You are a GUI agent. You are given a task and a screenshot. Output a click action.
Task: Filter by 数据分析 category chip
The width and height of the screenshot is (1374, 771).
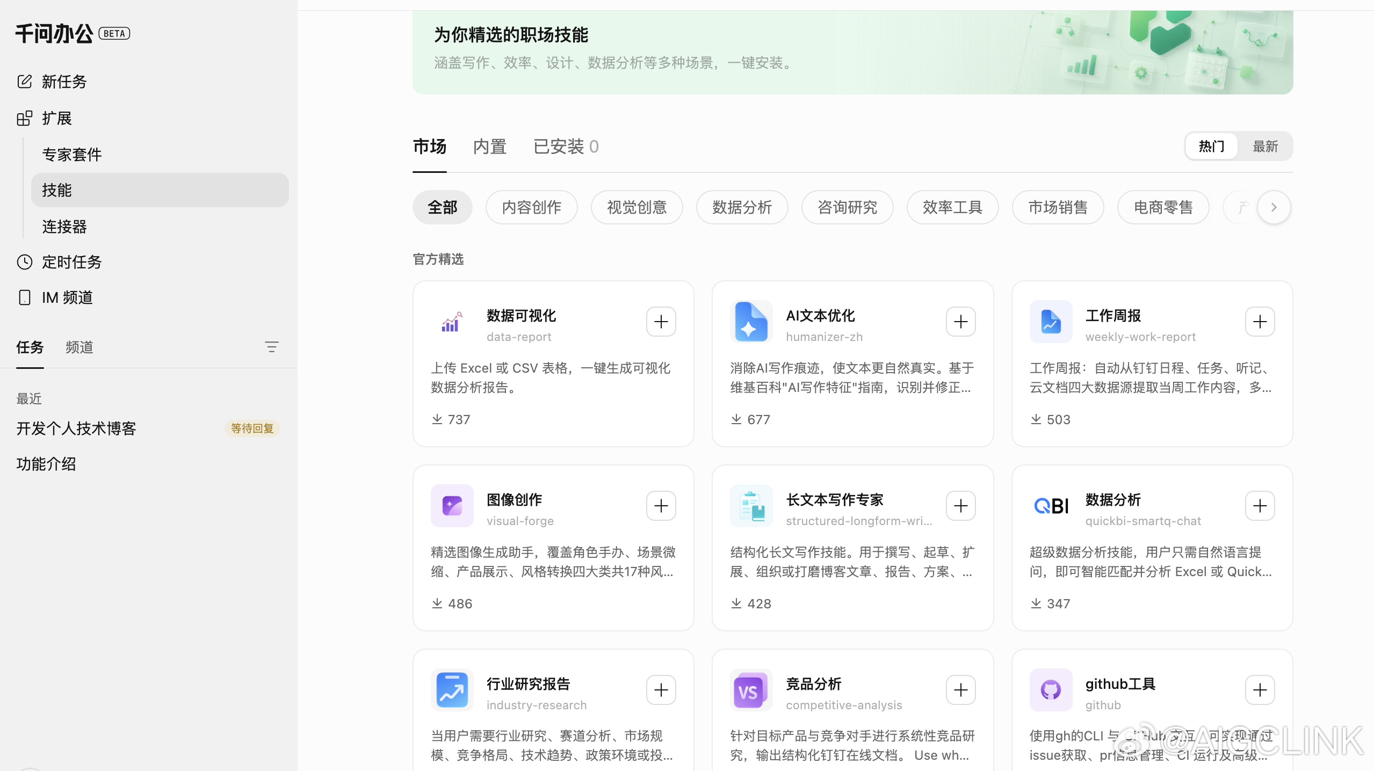[x=742, y=207]
